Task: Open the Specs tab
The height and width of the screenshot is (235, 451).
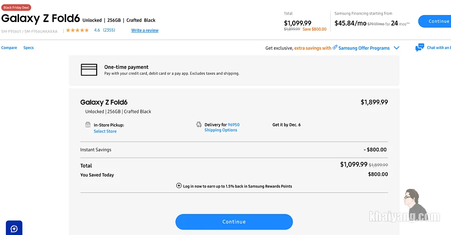Action: coord(29,48)
